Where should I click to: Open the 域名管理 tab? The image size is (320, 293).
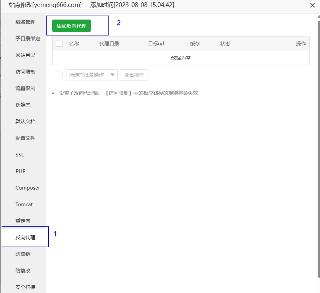tap(25, 22)
